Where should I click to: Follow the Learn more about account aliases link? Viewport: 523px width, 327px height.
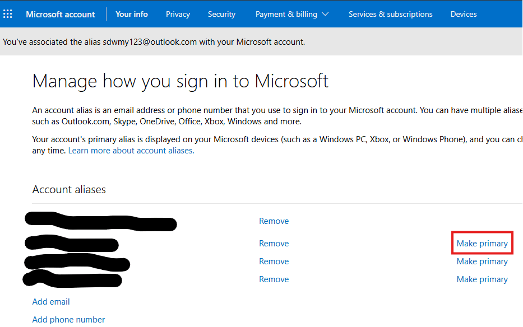point(131,151)
